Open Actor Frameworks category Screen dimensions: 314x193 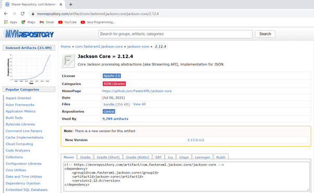coord(20,105)
